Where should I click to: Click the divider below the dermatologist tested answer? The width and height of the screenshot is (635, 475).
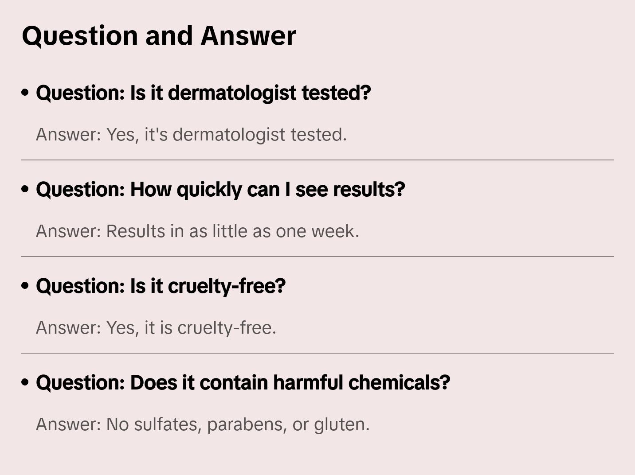coord(317,160)
